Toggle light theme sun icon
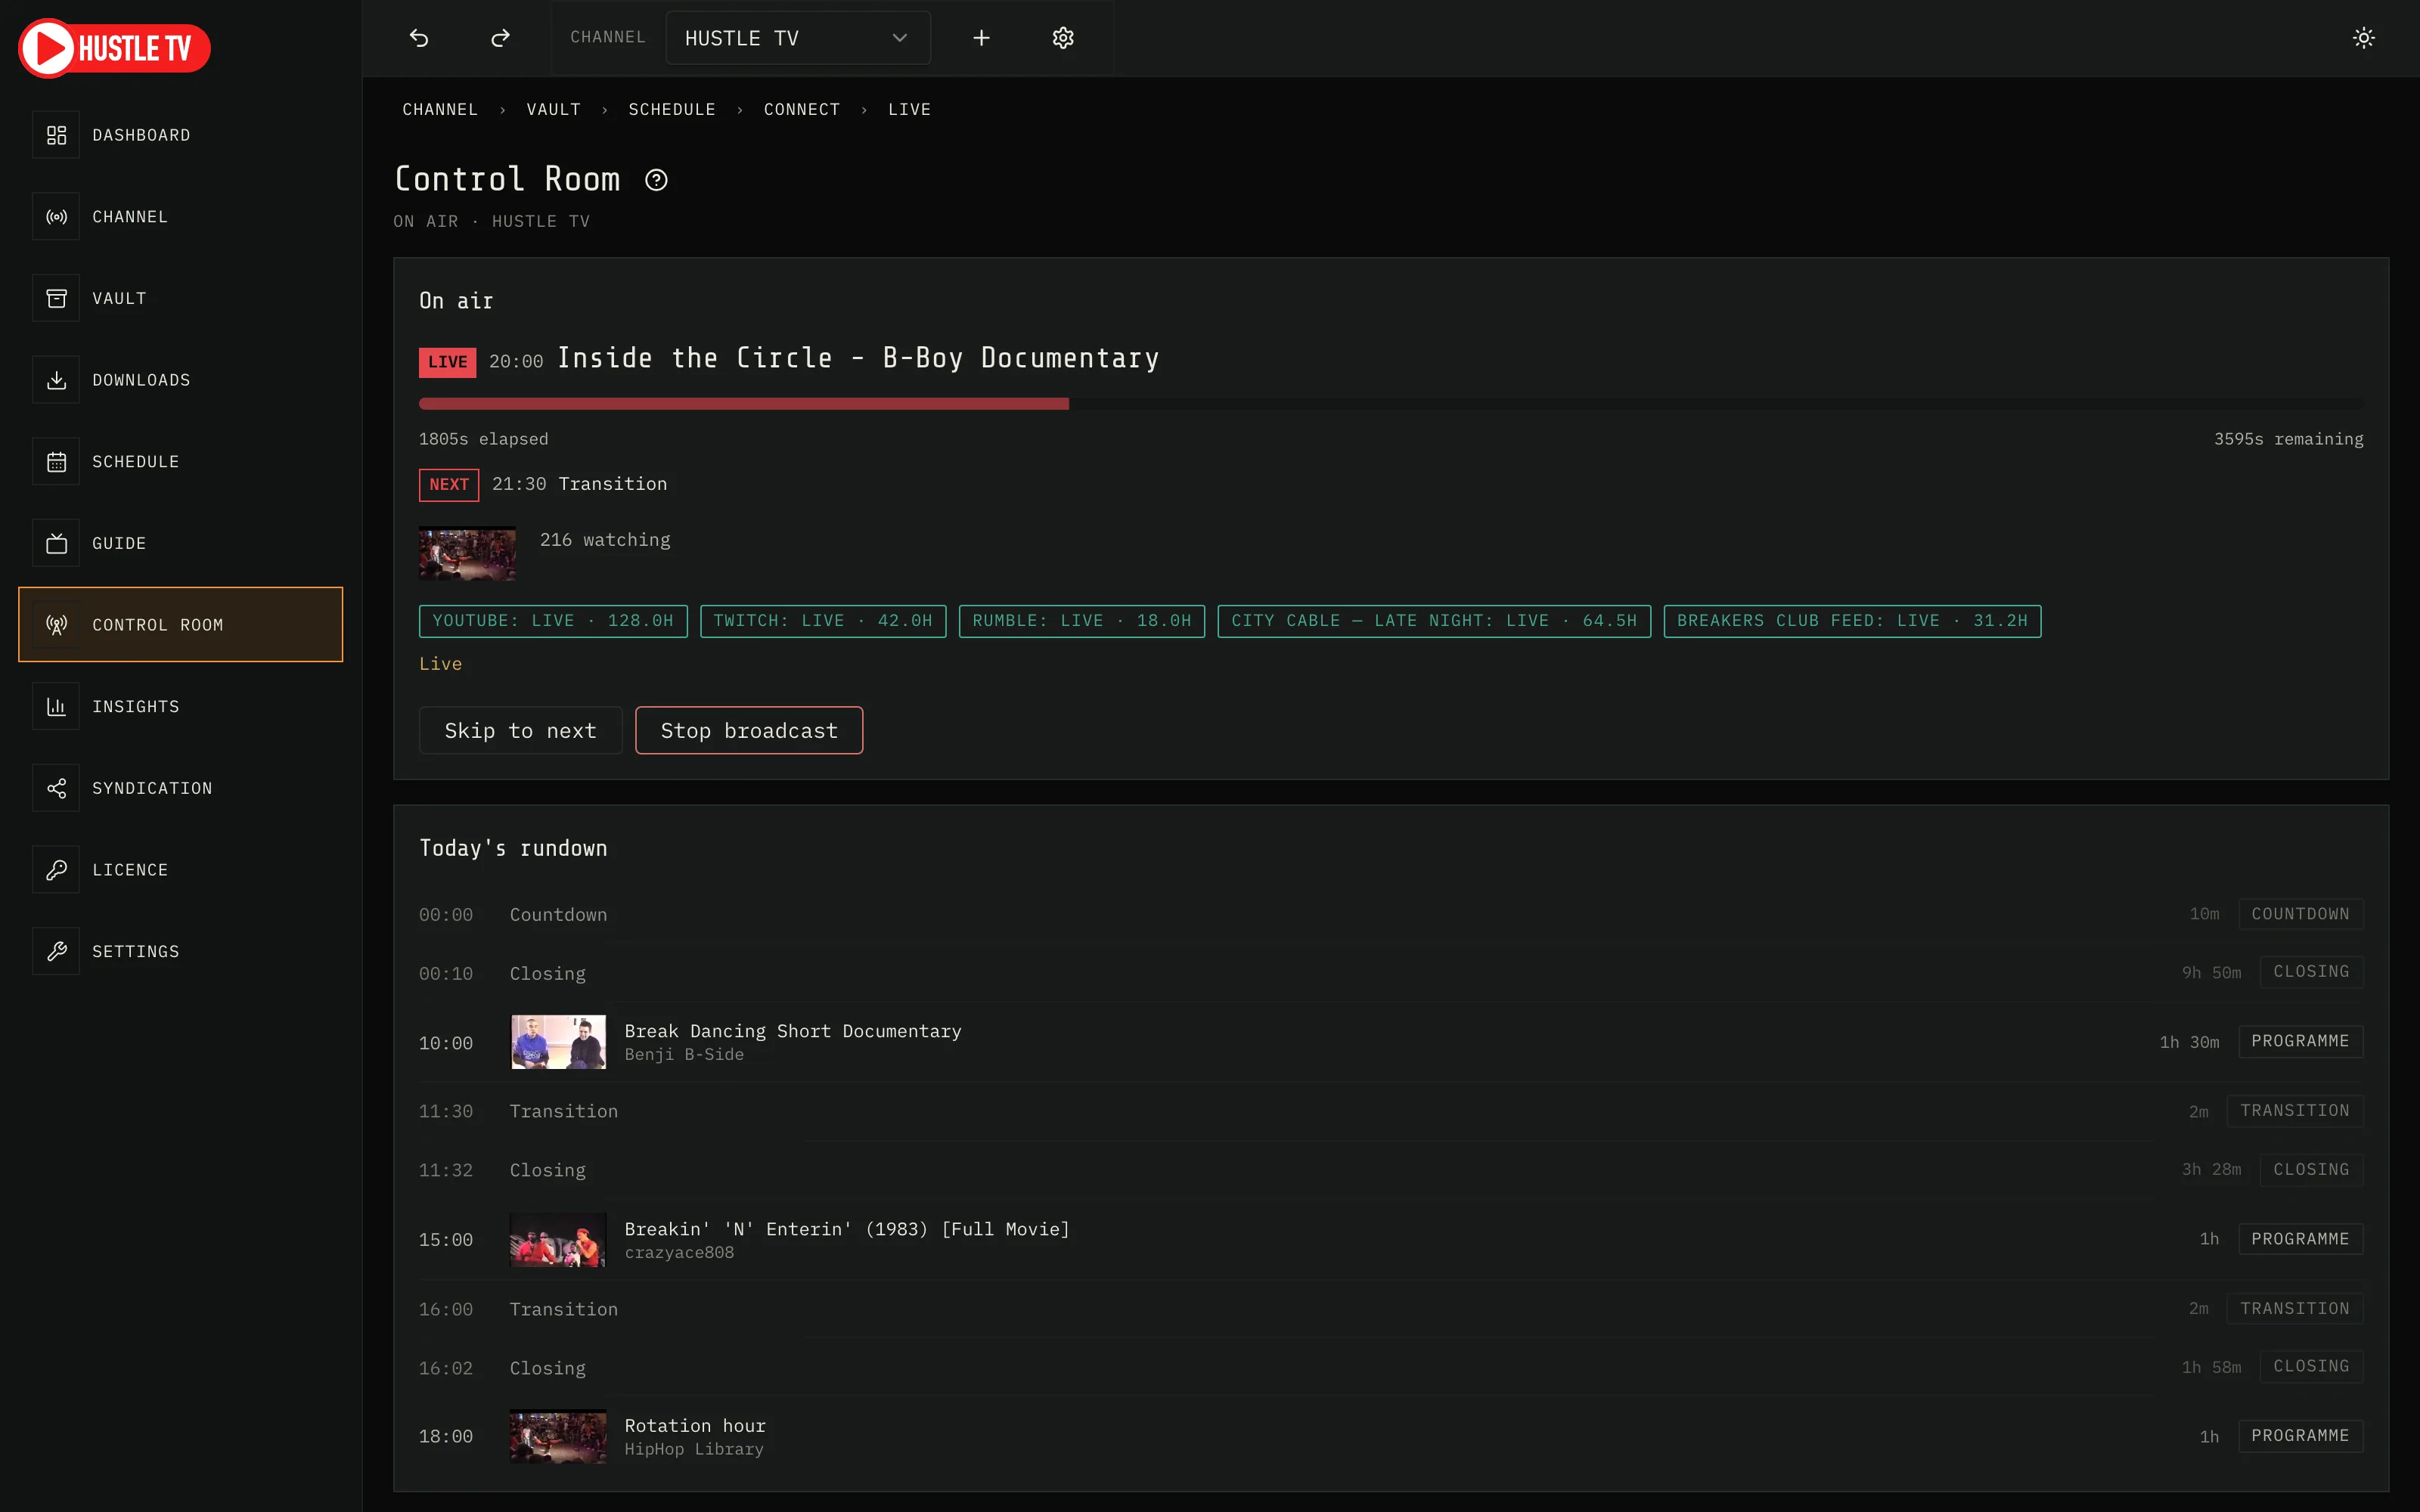Image resolution: width=2420 pixels, height=1512 pixels. coord(2363,38)
